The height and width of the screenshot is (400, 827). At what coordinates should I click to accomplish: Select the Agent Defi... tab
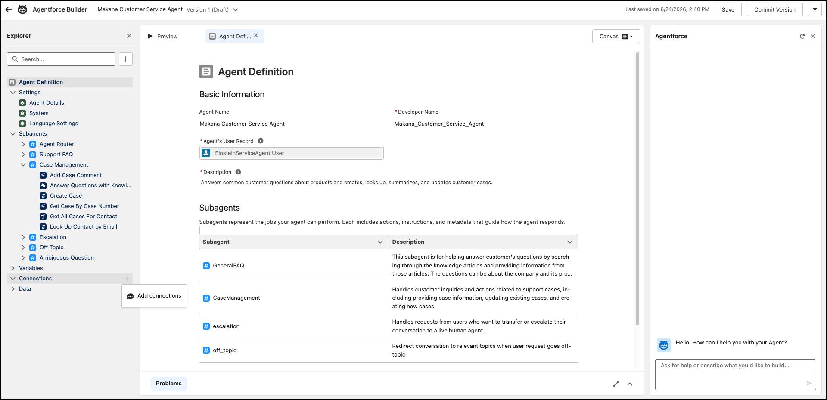pos(235,37)
